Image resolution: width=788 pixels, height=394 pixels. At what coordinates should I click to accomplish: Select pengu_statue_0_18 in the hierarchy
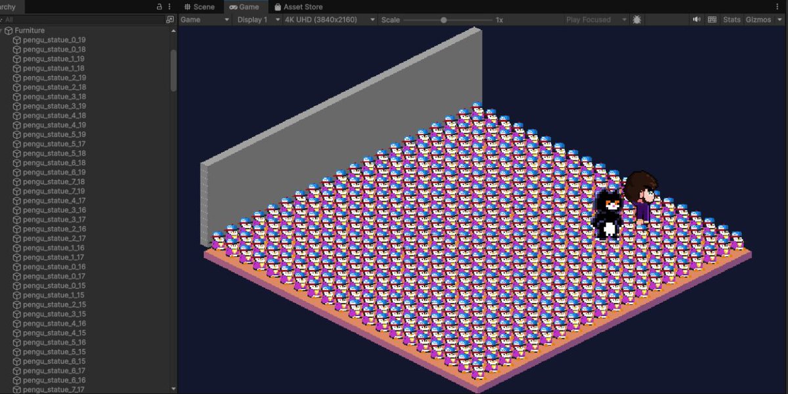(55, 49)
